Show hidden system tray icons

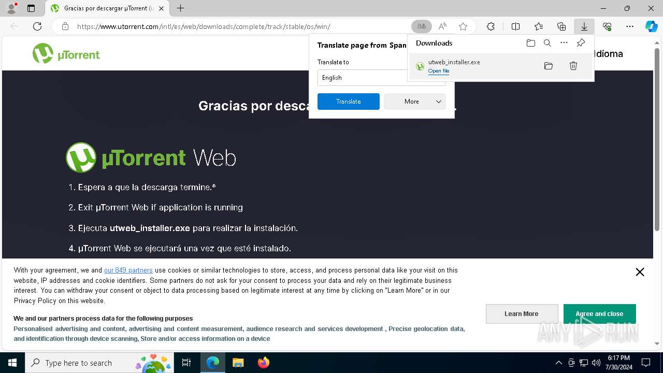coord(558,363)
